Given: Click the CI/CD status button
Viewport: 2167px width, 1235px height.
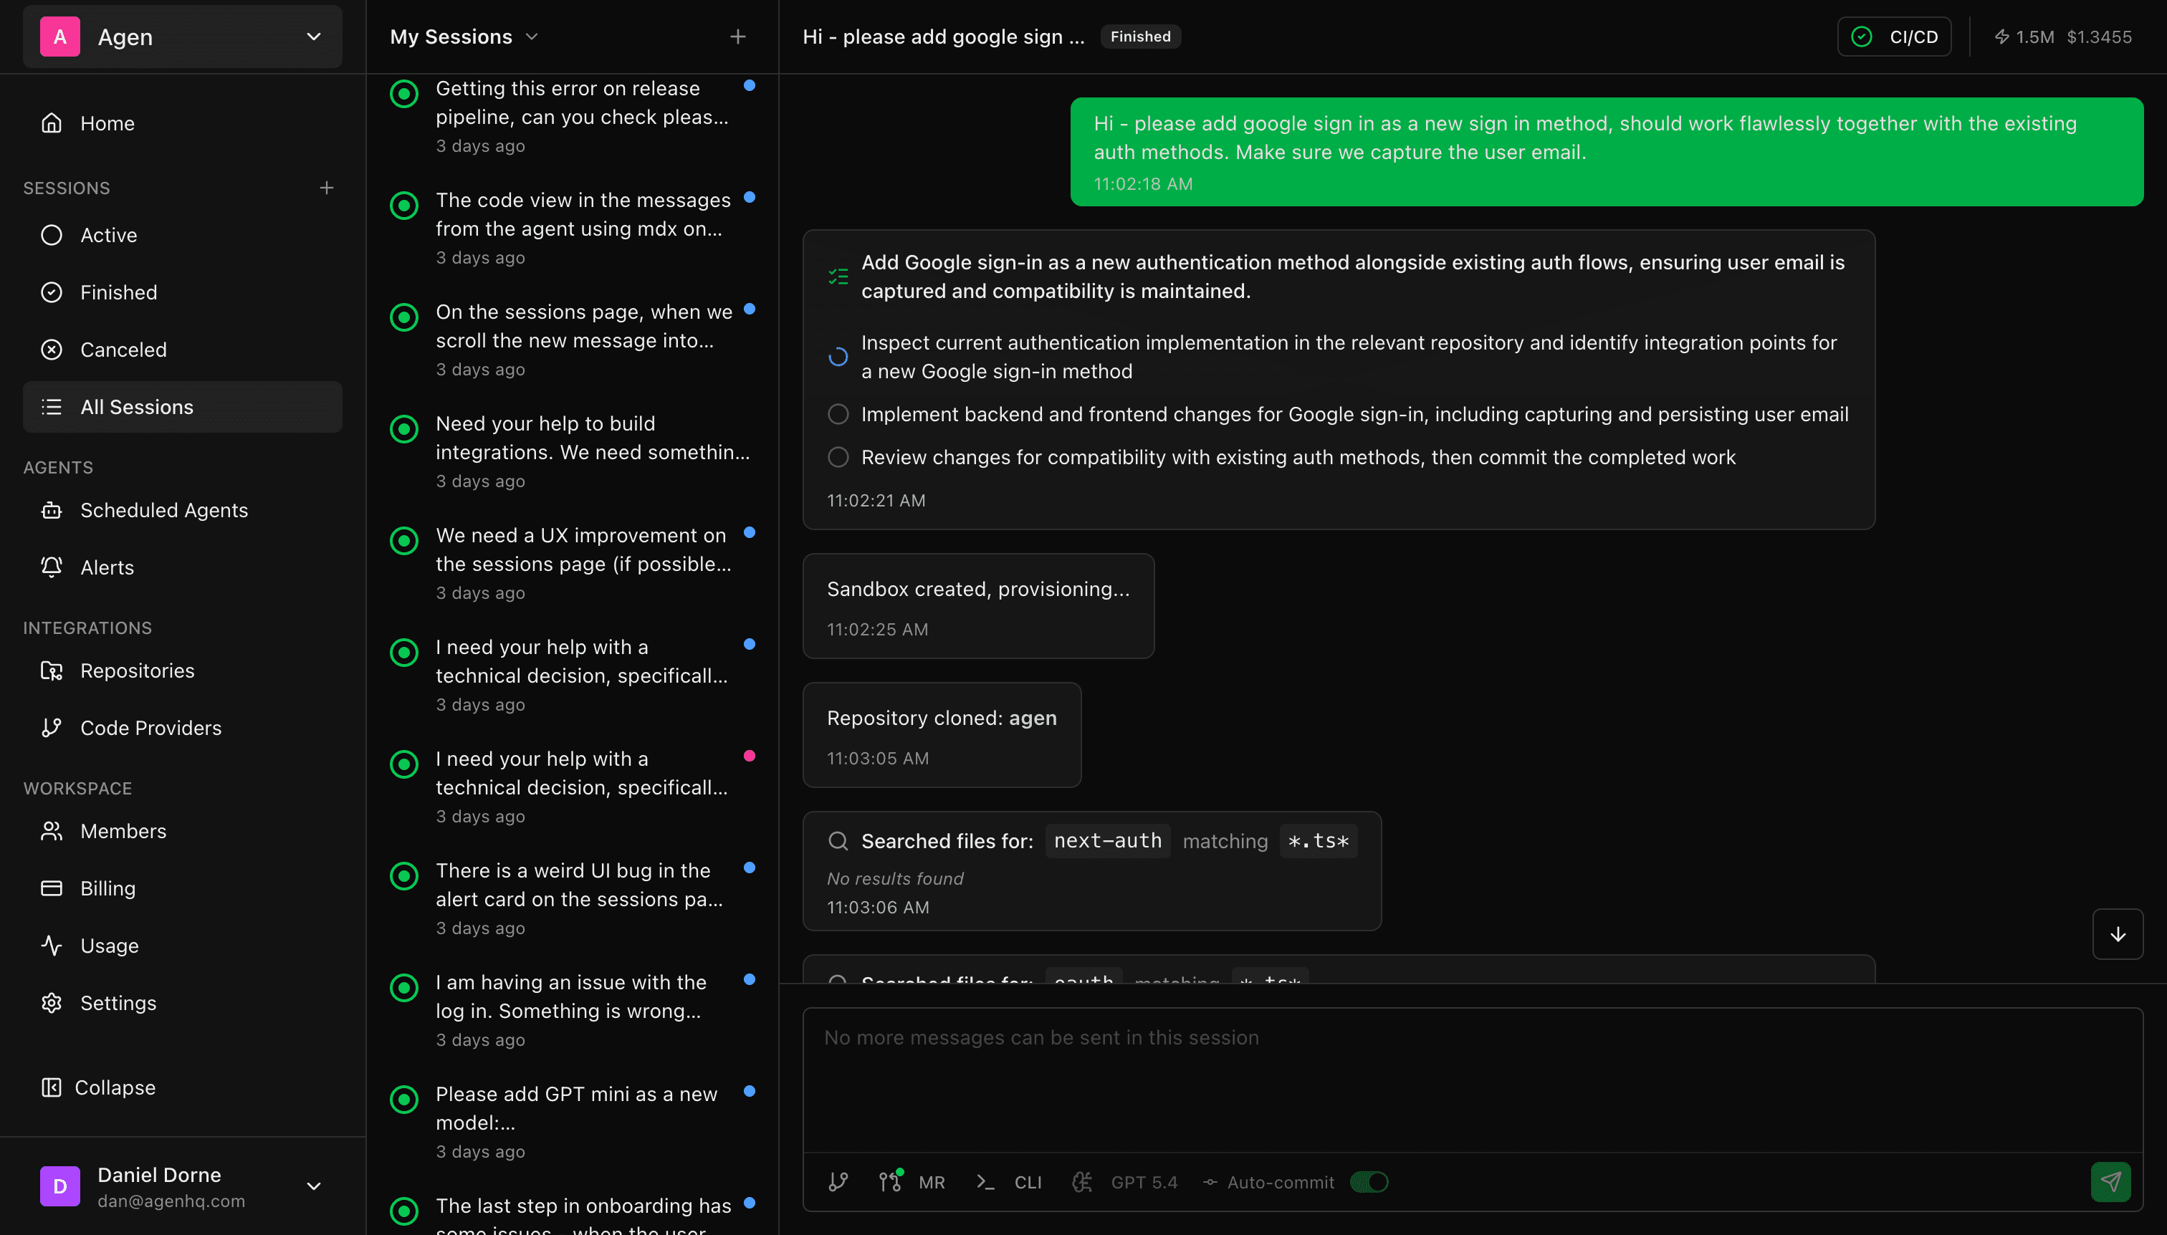Looking at the screenshot, I should (x=1894, y=36).
